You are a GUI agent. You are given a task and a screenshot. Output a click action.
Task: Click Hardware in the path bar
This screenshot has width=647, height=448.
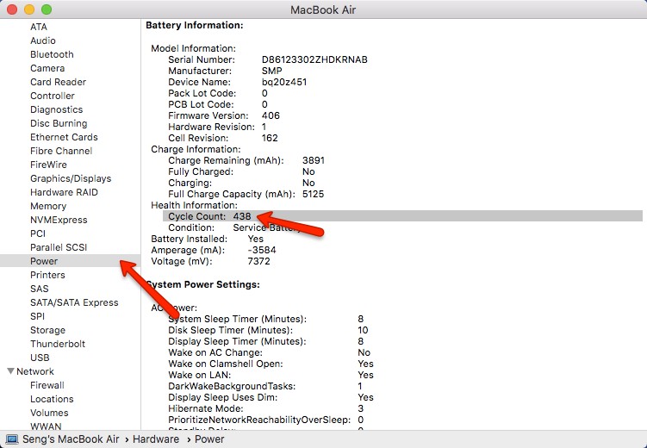pos(156,439)
